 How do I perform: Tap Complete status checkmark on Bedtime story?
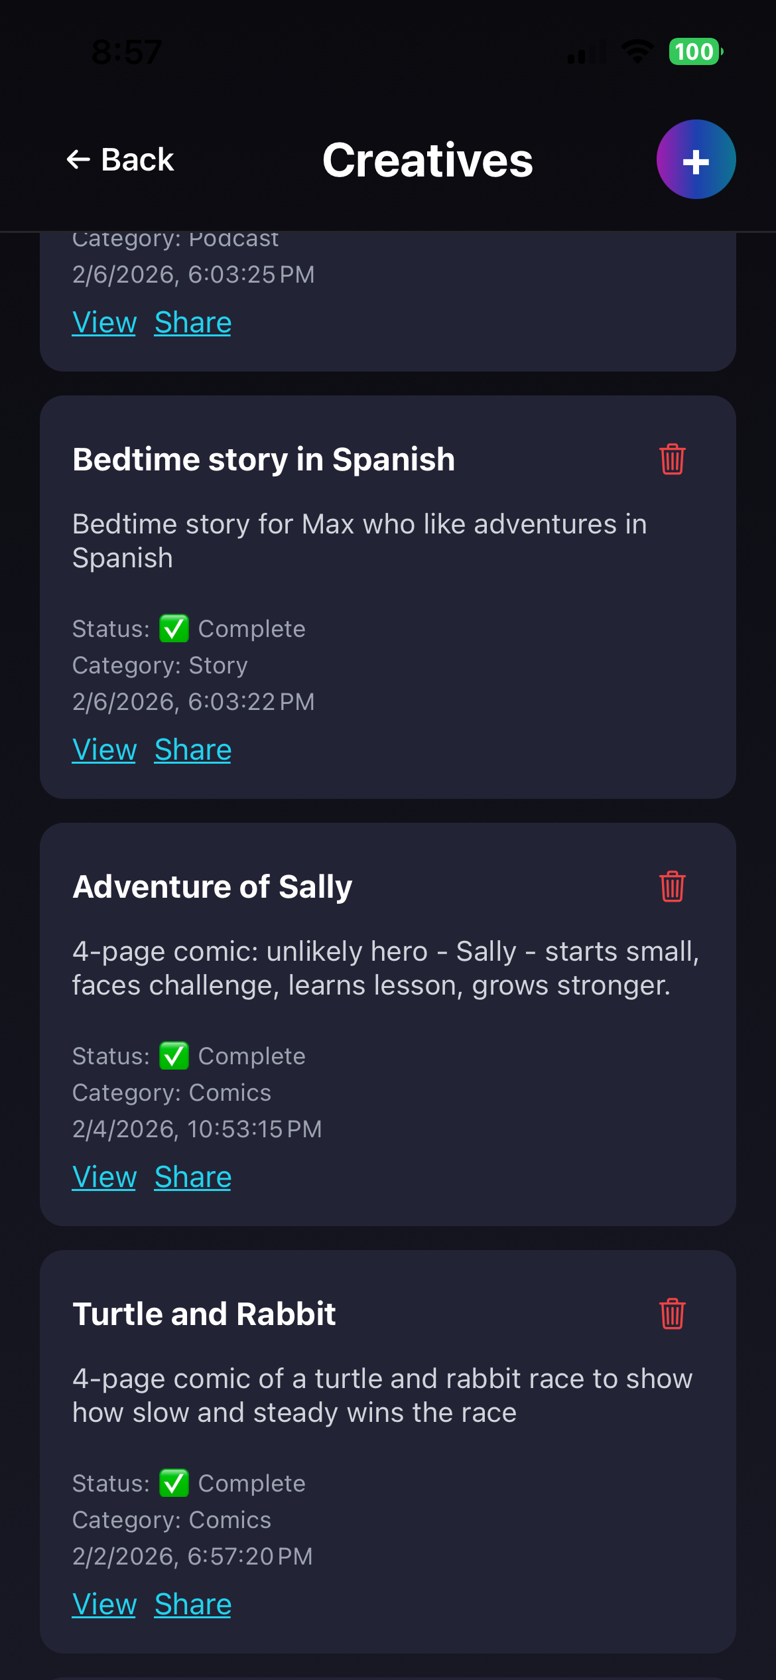(174, 628)
